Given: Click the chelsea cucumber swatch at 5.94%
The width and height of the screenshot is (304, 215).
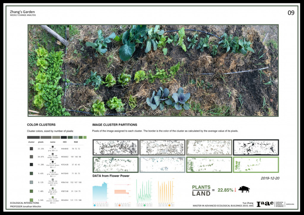Looking at the screenshot, I should pyautogui.click(x=31, y=200).
